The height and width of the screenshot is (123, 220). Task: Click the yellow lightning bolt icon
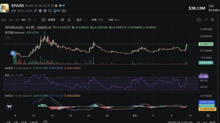tap(64, 6)
